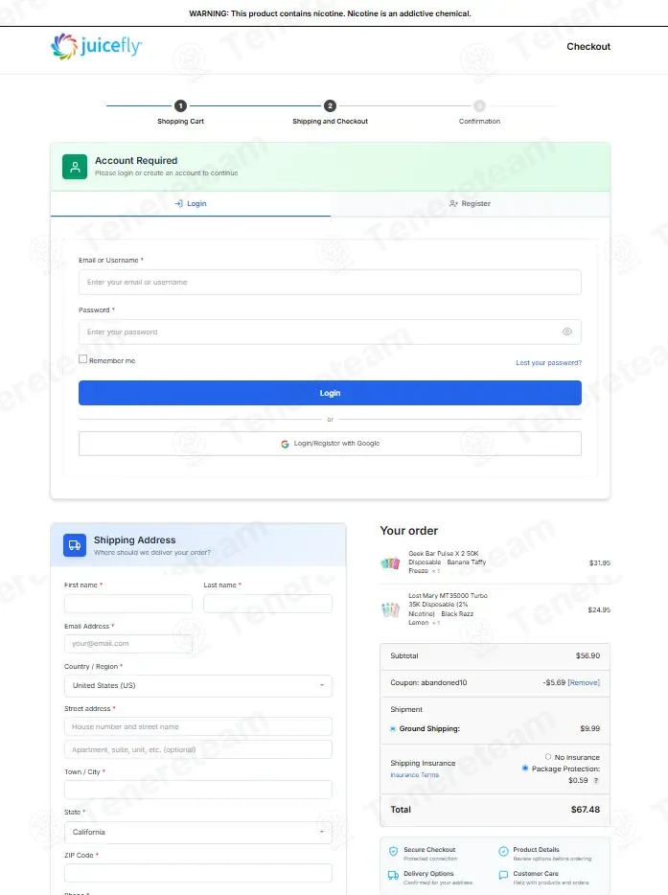
Task: Focus the Password input field
Action: tap(330, 332)
